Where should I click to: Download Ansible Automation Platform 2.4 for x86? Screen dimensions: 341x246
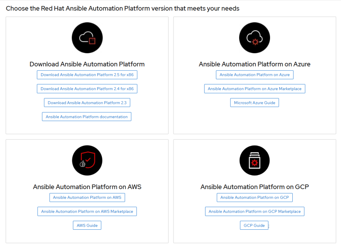pyautogui.click(x=87, y=89)
